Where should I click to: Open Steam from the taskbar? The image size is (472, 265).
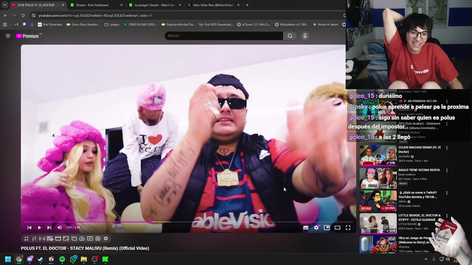(x=40, y=259)
